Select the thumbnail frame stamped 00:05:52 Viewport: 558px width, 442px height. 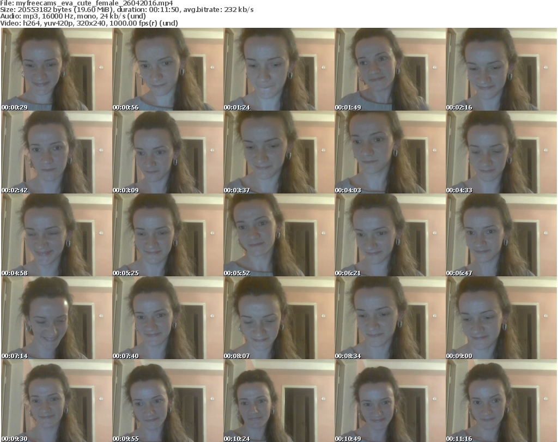pos(279,235)
